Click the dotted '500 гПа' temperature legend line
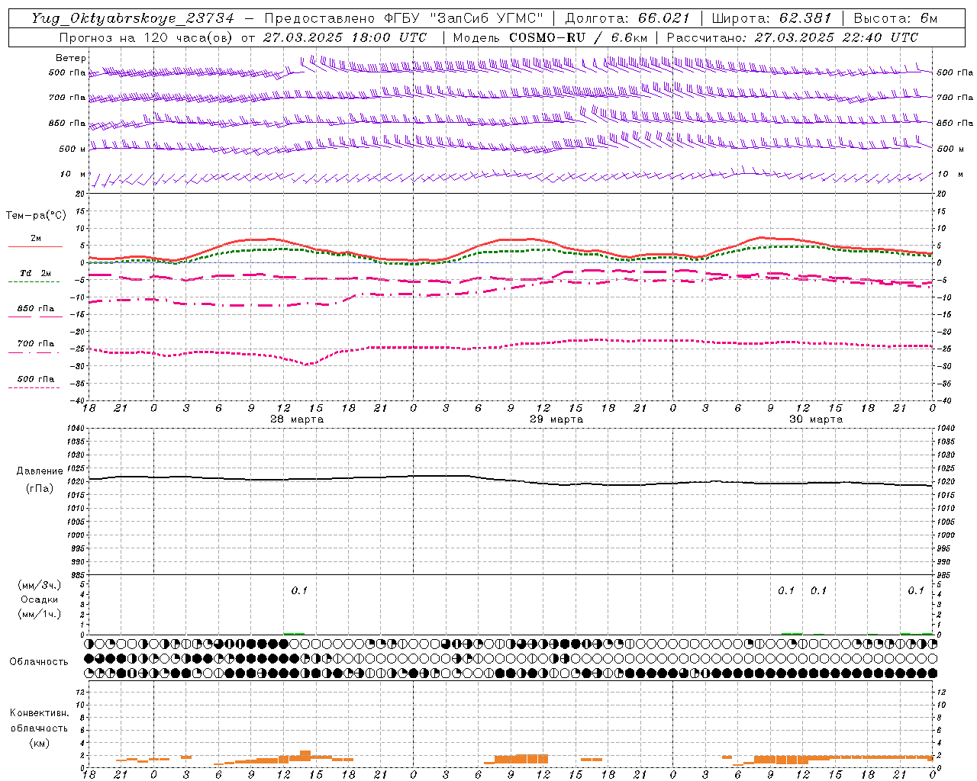The width and height of the screenshot is (977, 781). pos(34,387)
